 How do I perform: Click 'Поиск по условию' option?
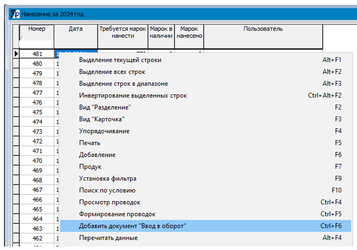click(107, 190)
